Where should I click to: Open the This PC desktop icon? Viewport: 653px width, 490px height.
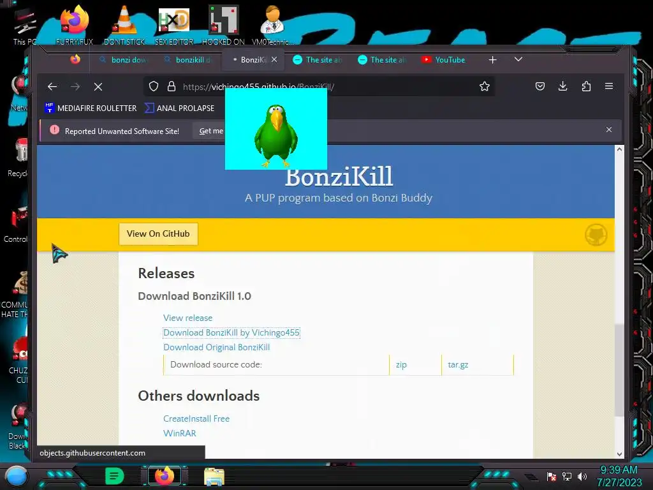[25, 26]
